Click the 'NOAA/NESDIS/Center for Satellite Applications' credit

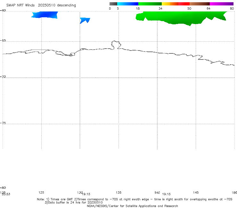point(122,206)
